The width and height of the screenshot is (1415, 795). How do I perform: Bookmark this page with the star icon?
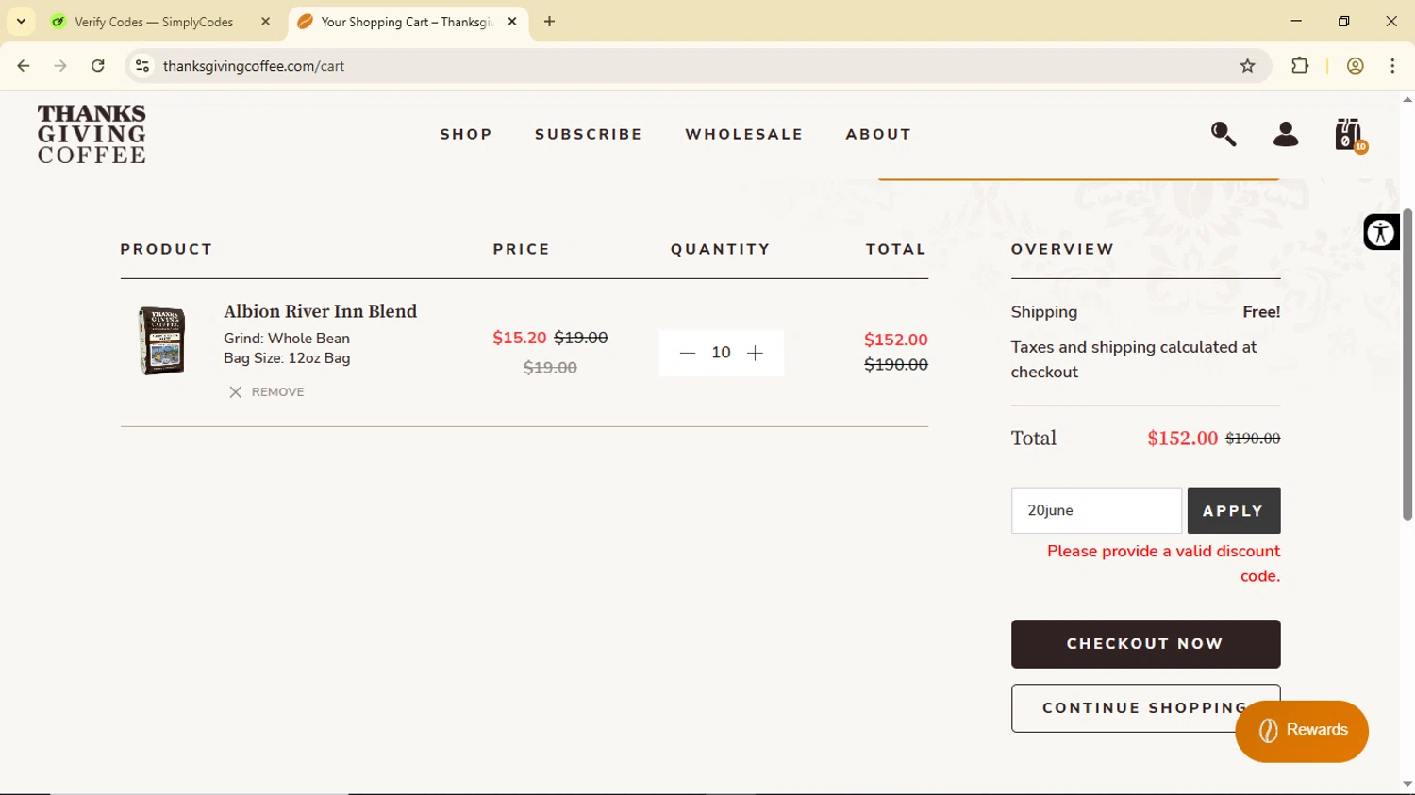pos(1248,66)
